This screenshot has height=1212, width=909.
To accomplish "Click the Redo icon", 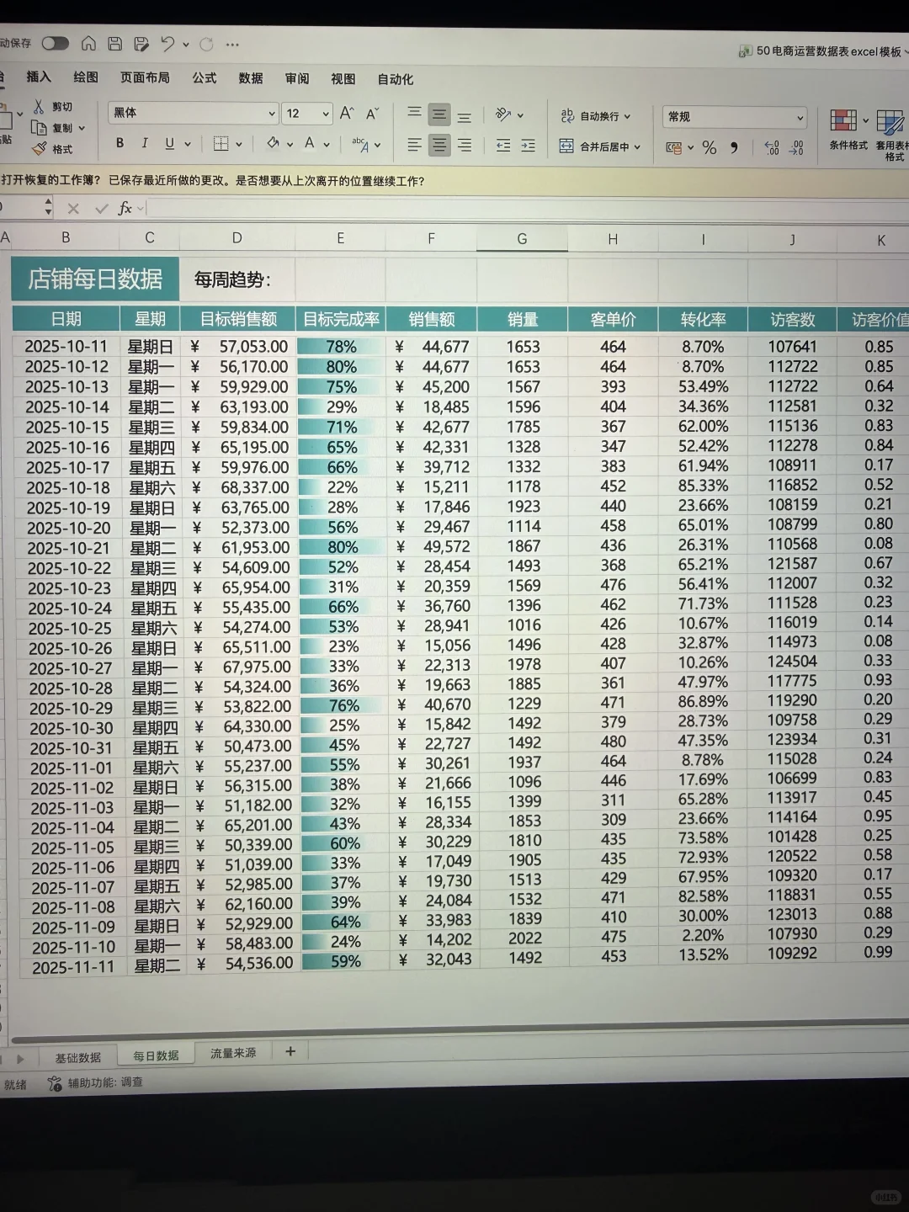I will 207,45.
